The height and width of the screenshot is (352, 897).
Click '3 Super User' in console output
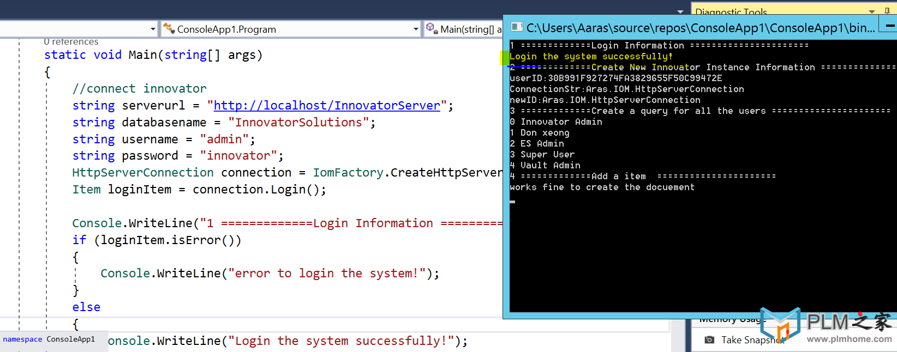click(x=542, y=155)
